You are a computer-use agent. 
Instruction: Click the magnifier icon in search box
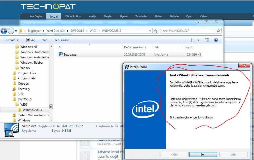(218, 31)
